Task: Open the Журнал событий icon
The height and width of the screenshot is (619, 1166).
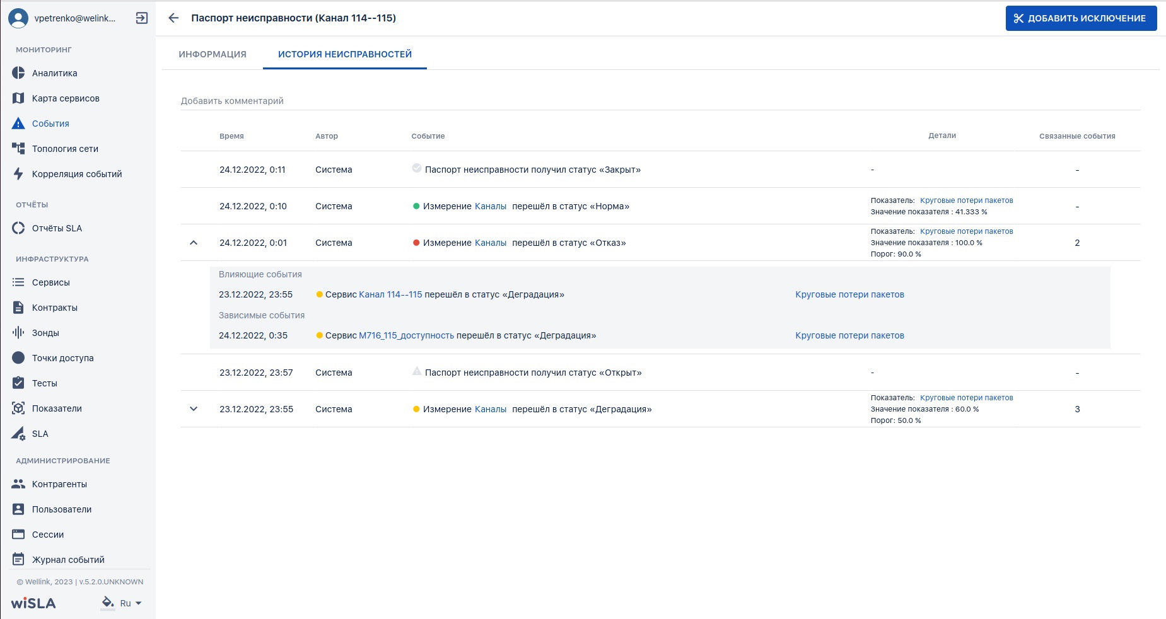Action: (x=18, y=560)
